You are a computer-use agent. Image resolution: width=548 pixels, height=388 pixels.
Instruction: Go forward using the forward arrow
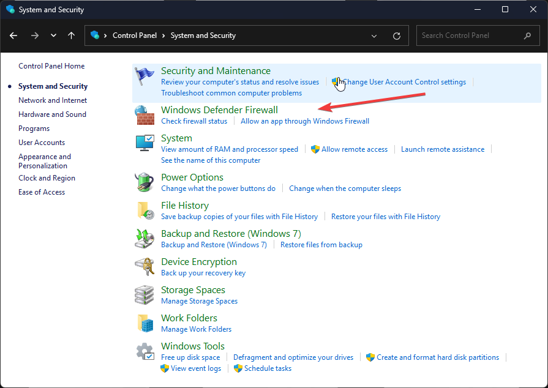click(x=35, y=35)
